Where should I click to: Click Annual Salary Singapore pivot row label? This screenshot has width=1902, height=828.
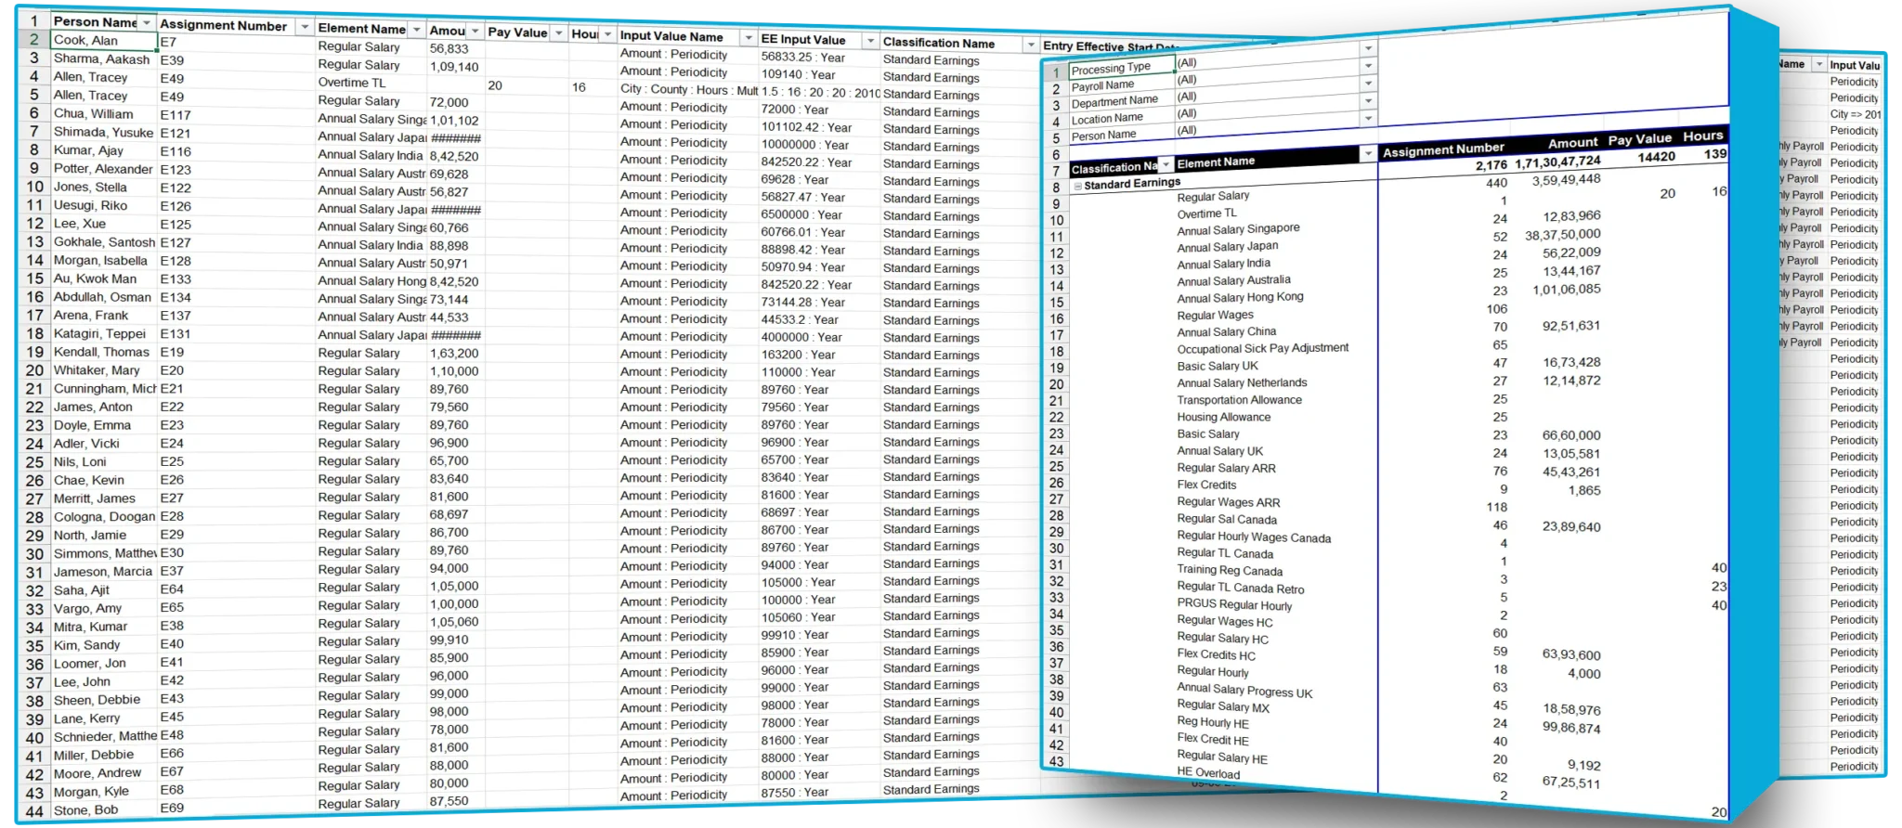tap(1238, 229)
